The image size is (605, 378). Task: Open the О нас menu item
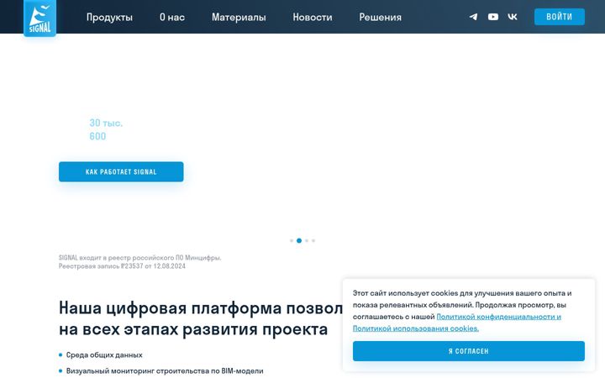pos(172,18)
